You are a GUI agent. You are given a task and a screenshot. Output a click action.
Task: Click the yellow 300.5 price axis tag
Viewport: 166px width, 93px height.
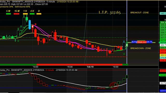[163, 55]
